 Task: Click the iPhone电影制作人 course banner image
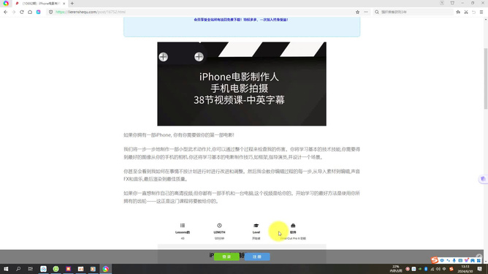click(x=242, y=84)
